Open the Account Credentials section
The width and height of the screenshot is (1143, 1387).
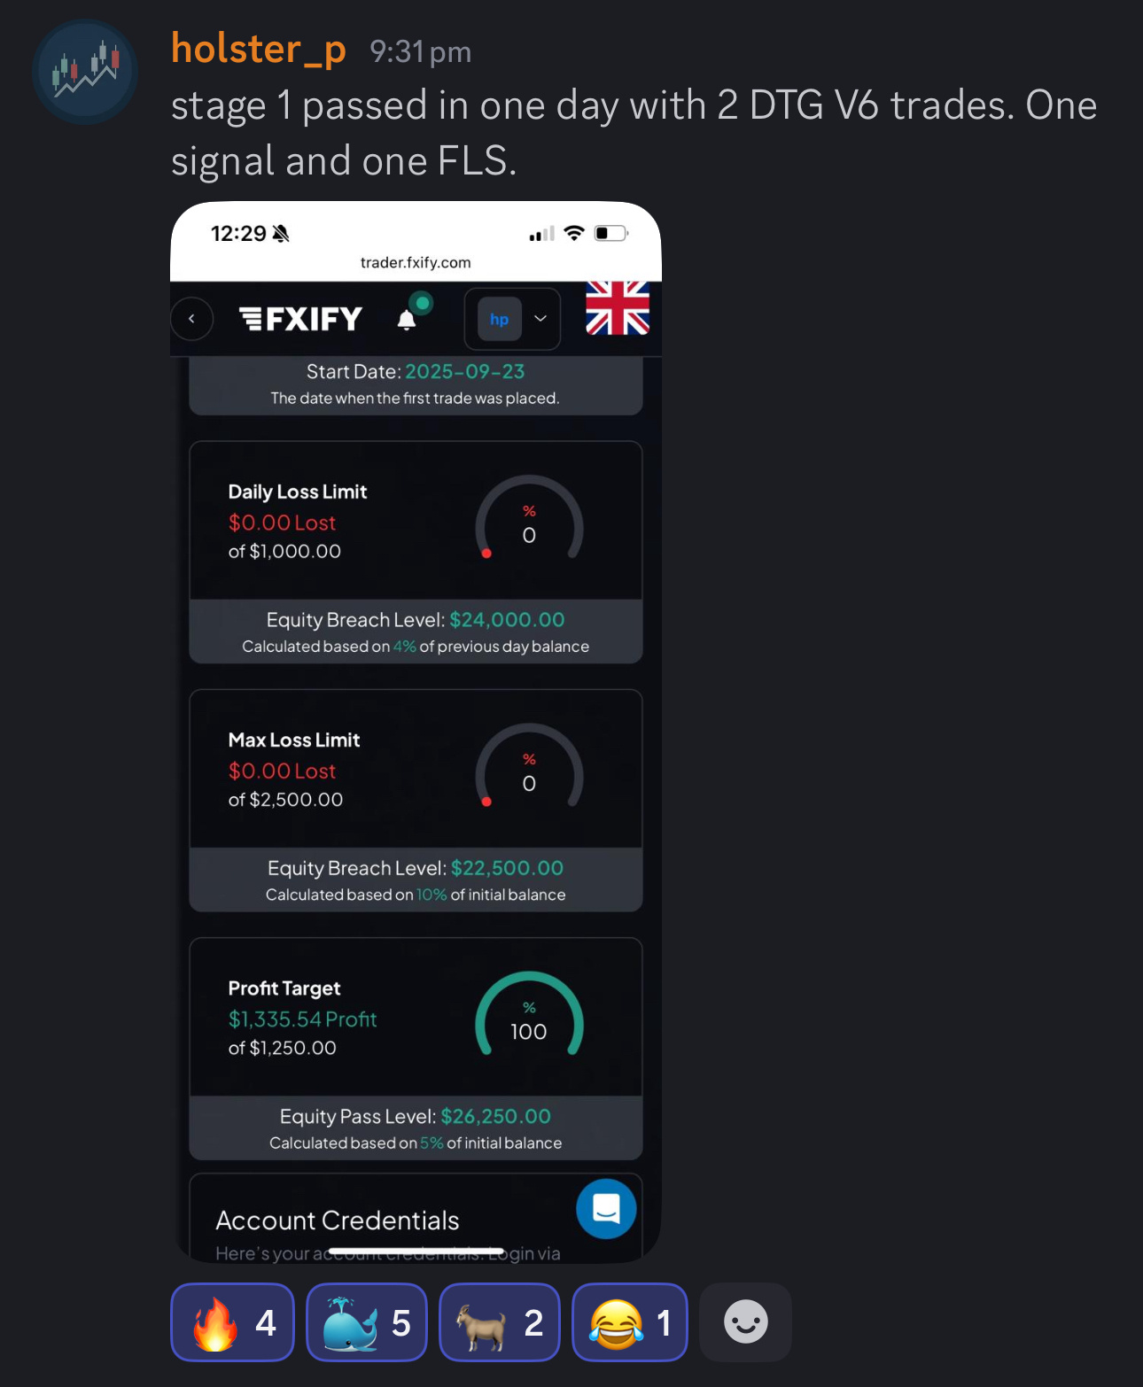click(x=416, y=1219)
